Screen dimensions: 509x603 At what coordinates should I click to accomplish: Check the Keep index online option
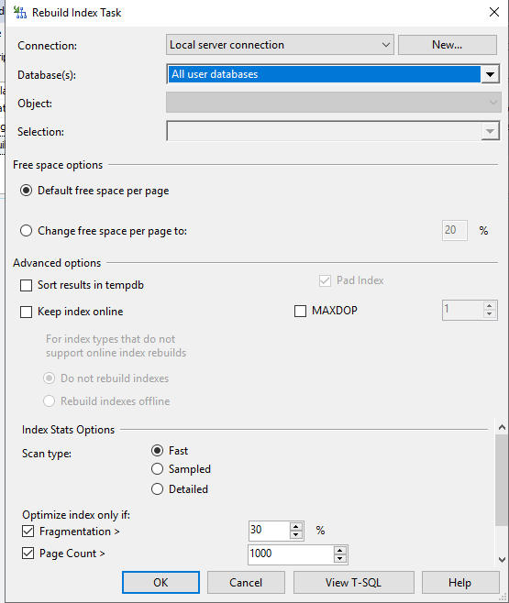click(27, 312)
